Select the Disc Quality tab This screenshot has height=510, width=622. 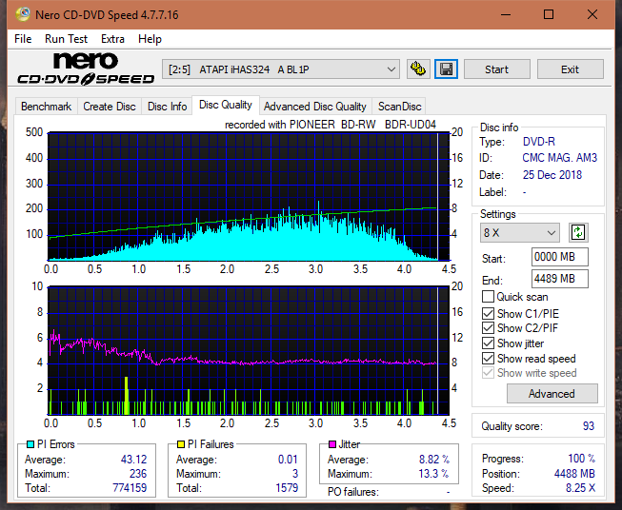[226, 105]
